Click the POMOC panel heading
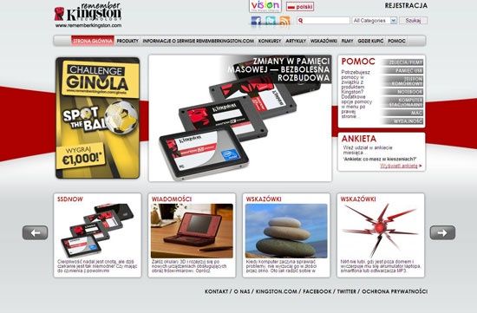Viewport: 477px width, 313px height. [x=358, y=62]
